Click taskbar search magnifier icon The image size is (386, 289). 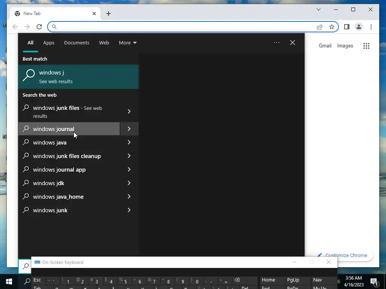point(27,281)
